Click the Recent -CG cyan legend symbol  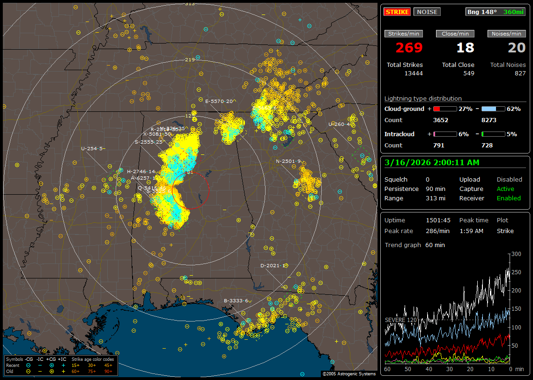(x=29, y=365)
